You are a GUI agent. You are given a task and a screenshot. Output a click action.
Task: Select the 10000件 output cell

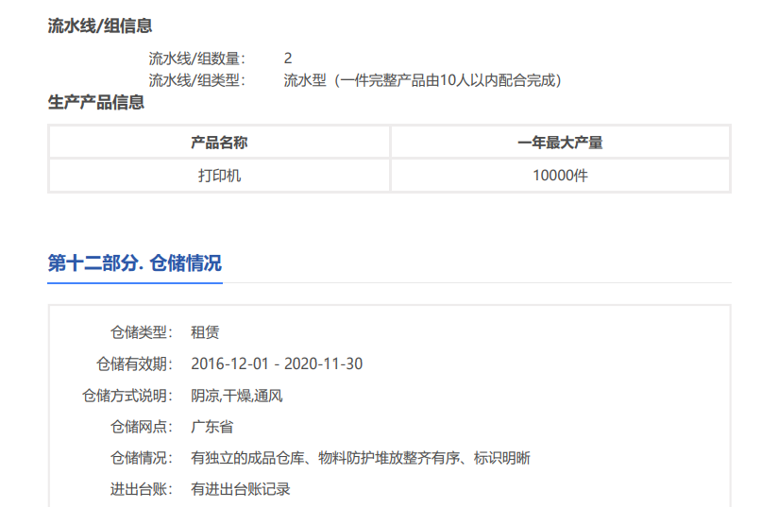560,176
